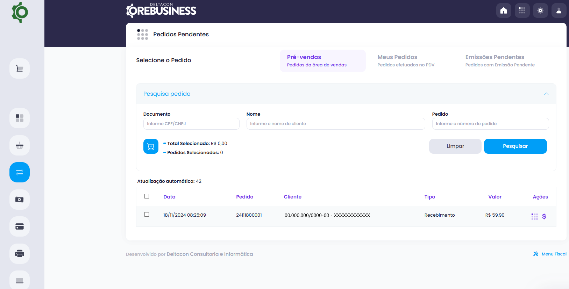The width and height of the screenshot is (569, 289).
Task: Click order number 24111800001
Action: (x=249, y=215)
